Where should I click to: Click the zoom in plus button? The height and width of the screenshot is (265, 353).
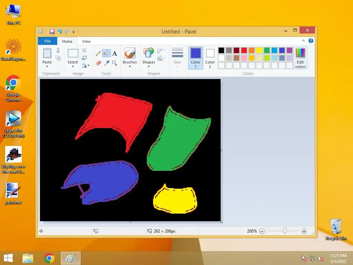[x=304, y=231]
